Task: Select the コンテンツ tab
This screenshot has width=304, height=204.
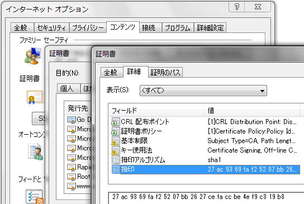Action: 123,27
